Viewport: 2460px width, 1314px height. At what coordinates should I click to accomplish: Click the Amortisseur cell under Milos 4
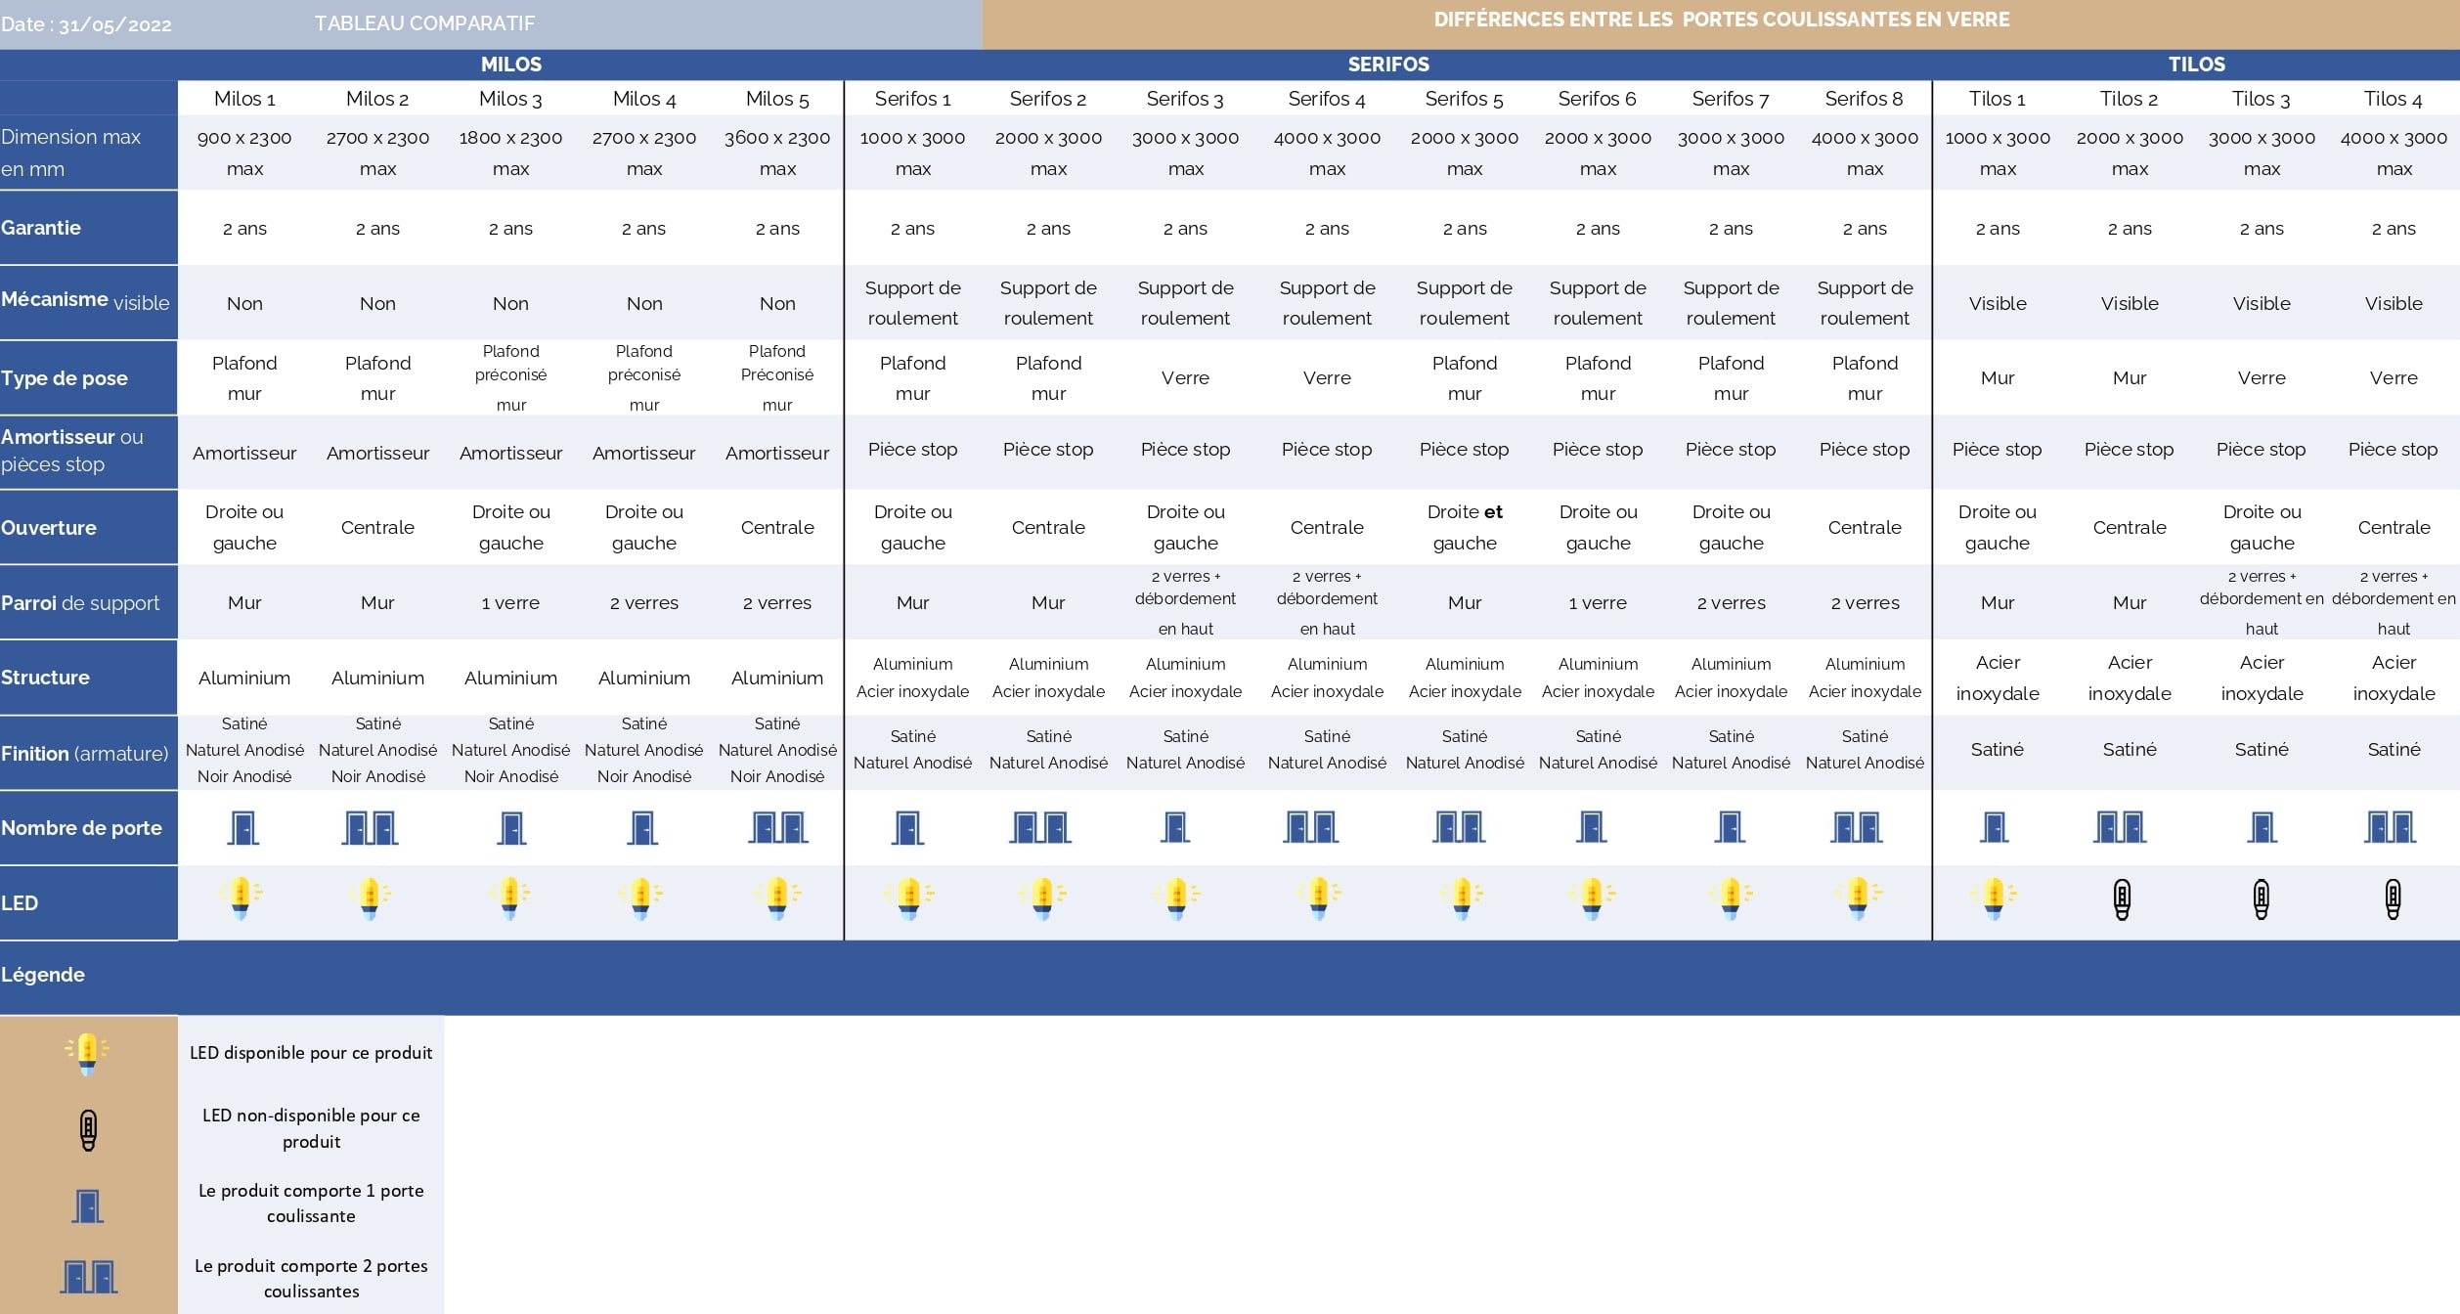click(643, 453)
